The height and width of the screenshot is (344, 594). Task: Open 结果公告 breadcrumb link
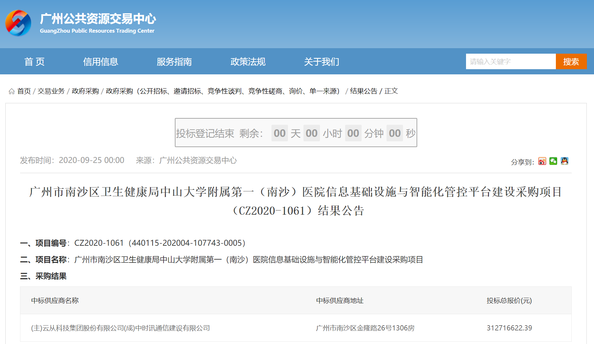pyautogui.click(x=364, y=91)
